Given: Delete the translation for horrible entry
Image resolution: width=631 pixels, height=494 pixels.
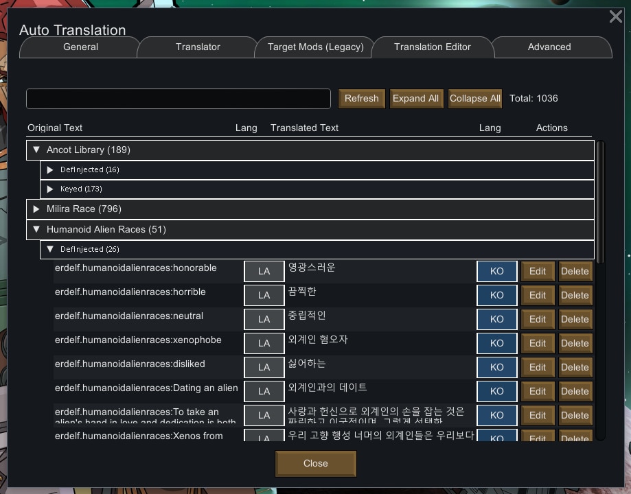Looking at the screenshot, I should (575, 295).
